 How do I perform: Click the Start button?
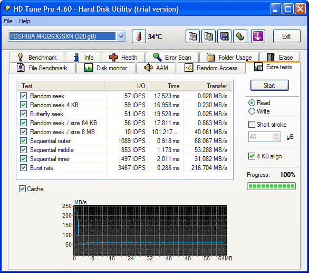point(269,86)
